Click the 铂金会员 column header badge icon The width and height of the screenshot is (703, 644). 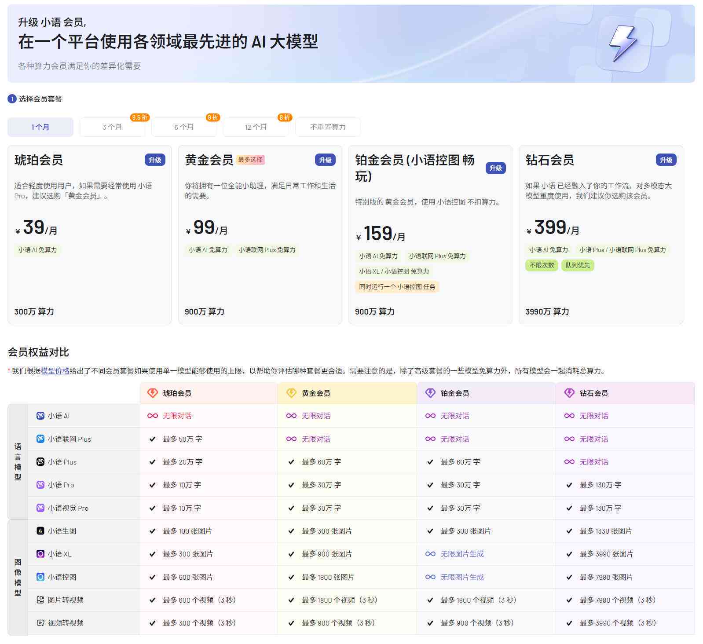point(430,393)
